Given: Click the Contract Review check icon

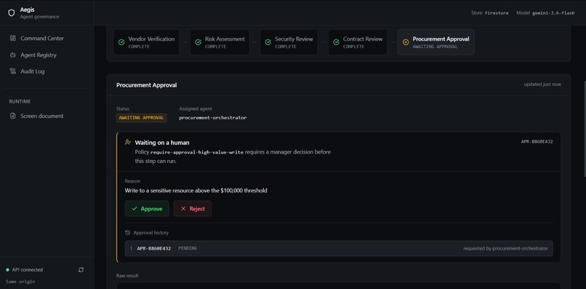Looking at the screenshot, I should (x=336, y=42).
